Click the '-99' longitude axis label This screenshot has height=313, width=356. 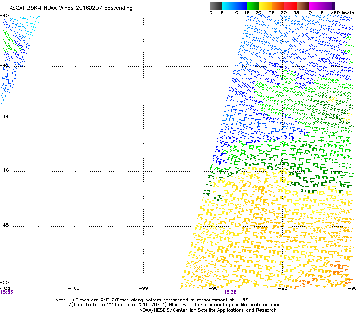point(143,288)
